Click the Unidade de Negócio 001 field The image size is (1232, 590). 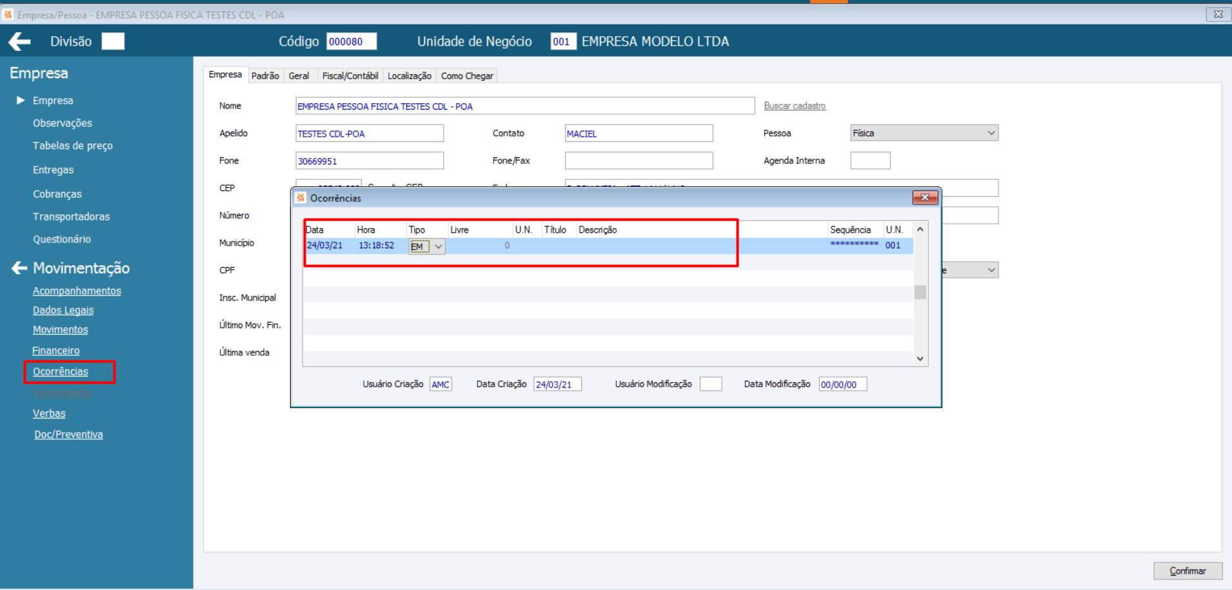(x=563, y=42)
